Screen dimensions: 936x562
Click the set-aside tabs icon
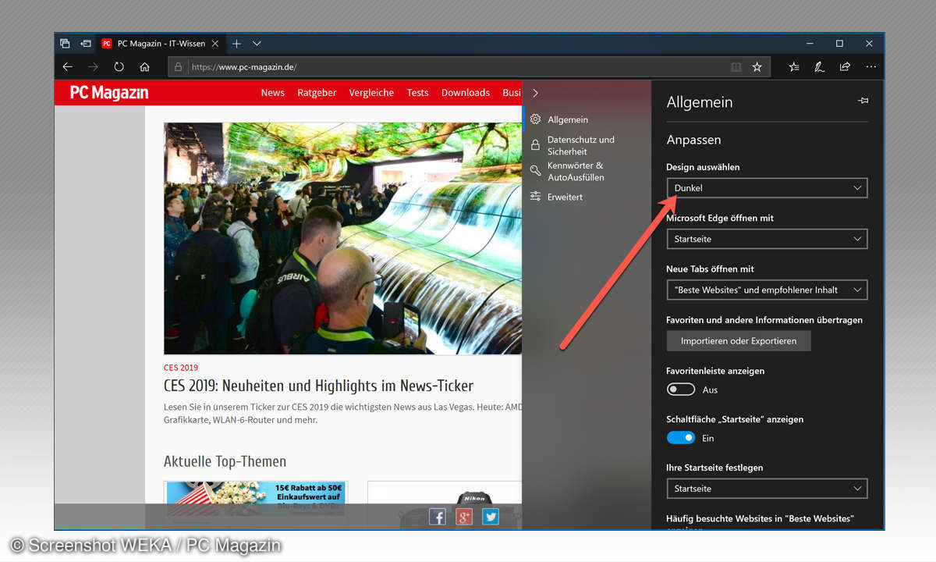[65, 44]
